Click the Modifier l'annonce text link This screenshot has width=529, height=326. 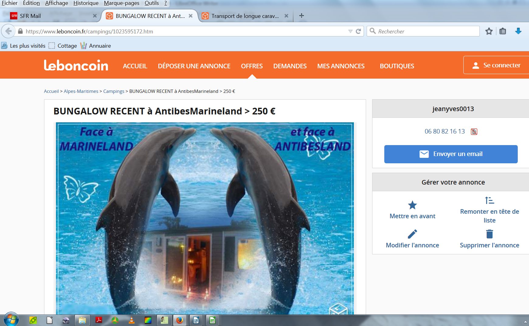412,245
